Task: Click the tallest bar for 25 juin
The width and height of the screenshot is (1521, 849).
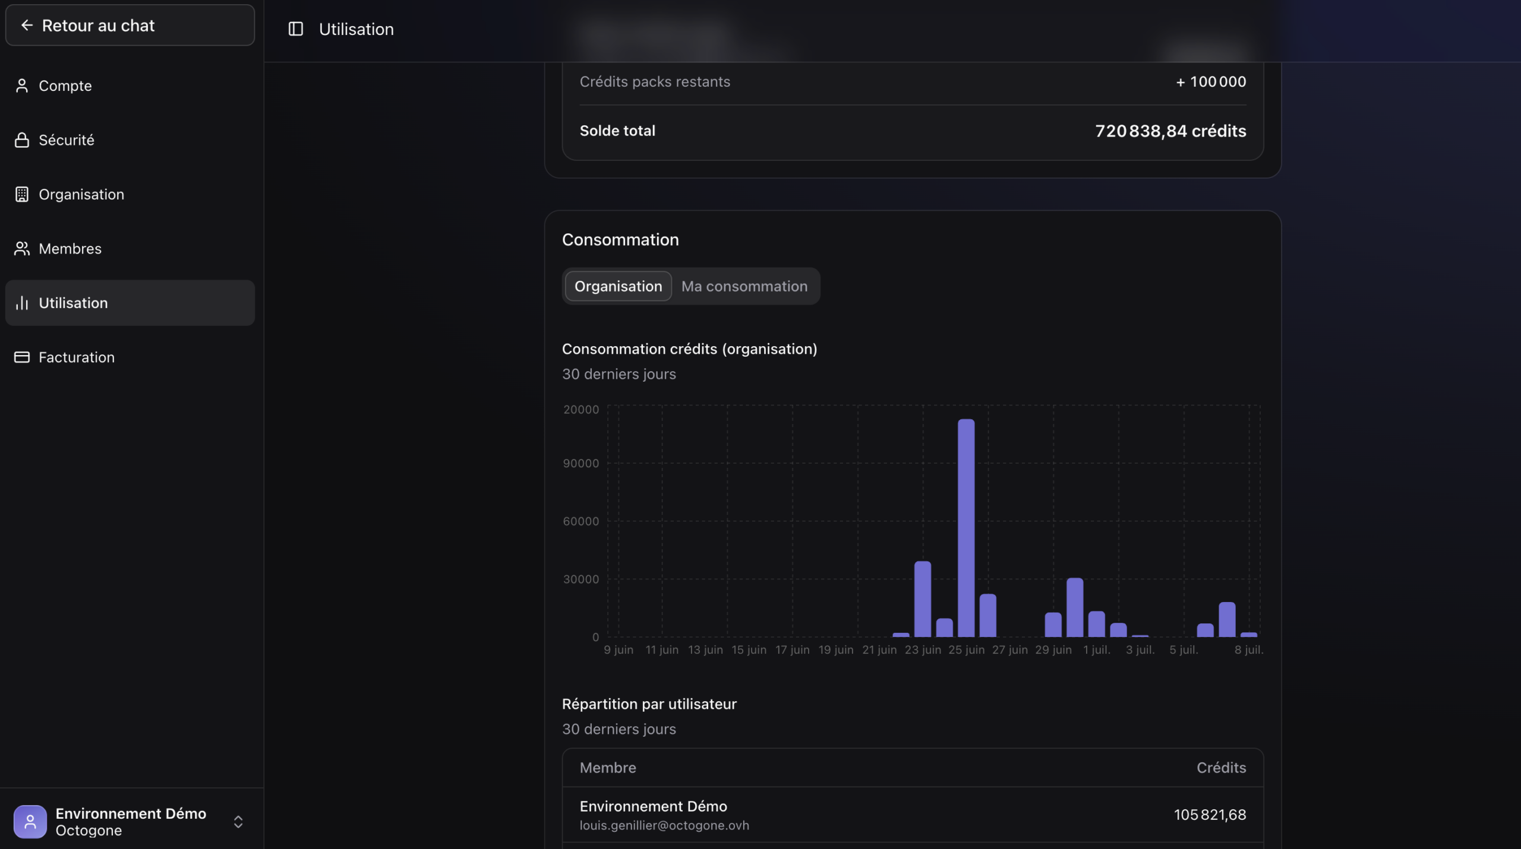Action: (x=966, y=528)
